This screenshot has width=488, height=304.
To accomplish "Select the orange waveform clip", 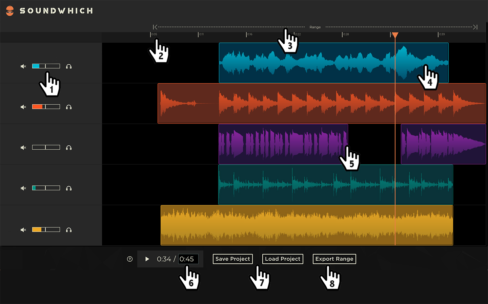I will [x=322, y=103].
